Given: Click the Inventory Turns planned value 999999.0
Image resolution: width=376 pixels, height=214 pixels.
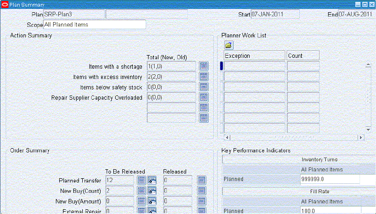Looking at the screenshot, I should click(x=330, y=179).
